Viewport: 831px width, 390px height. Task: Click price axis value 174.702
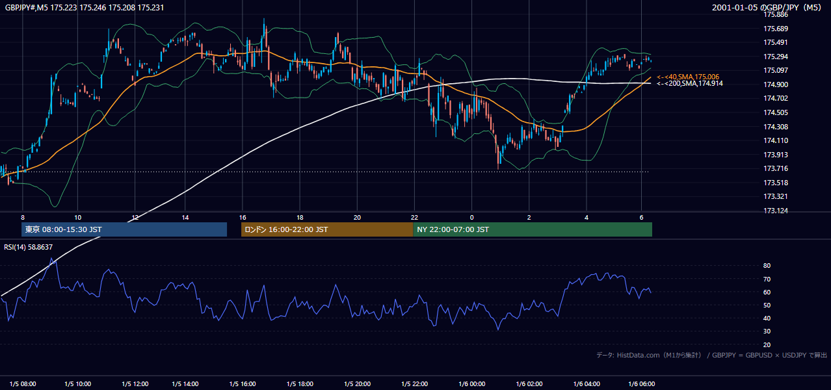[776, 99]
